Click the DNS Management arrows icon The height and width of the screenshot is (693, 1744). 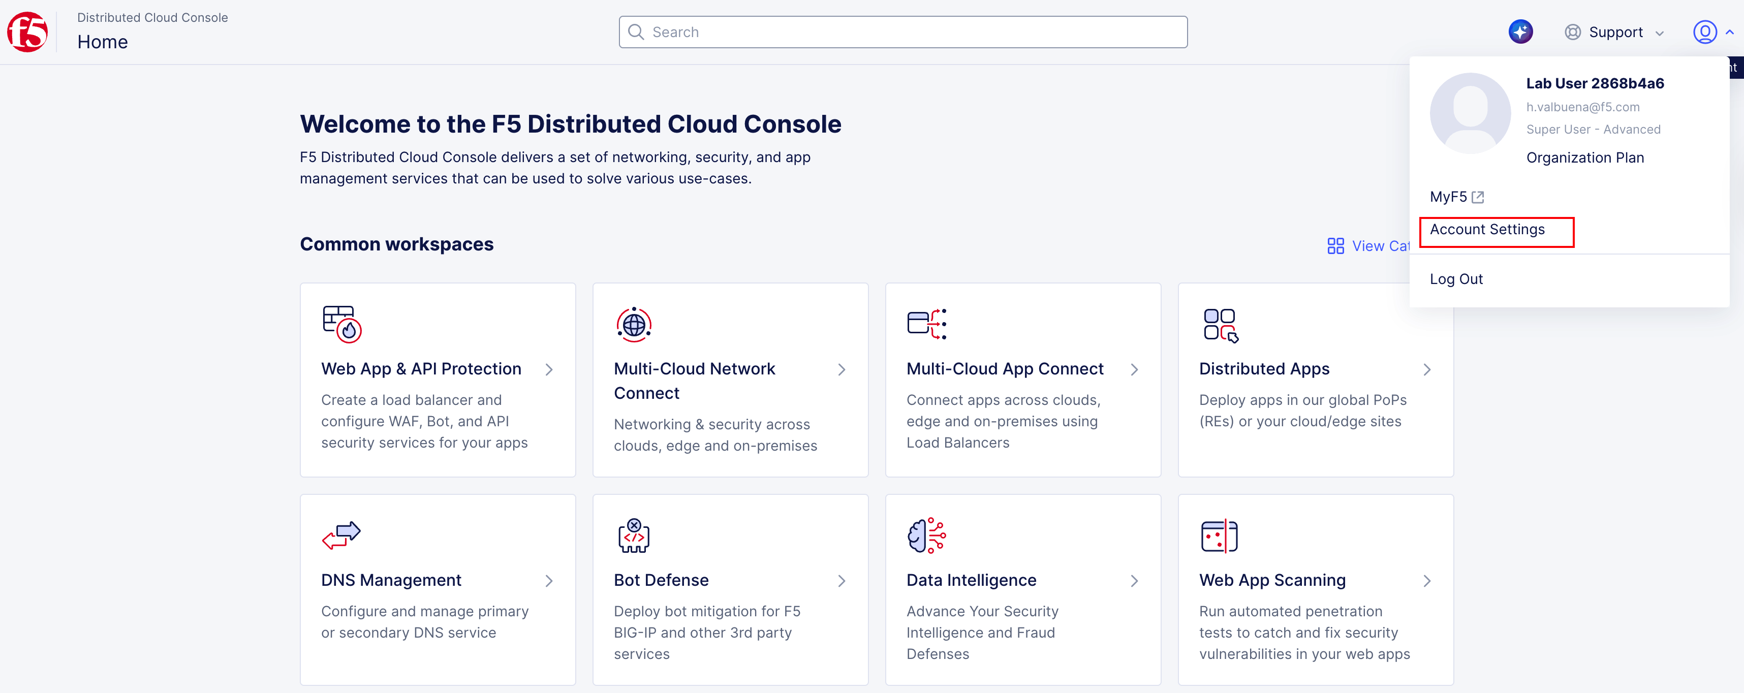pyautogui.click(x=341, y=534)
